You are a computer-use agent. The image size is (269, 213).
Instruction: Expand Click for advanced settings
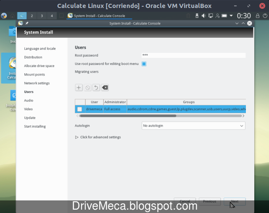[x=98, y=137]
